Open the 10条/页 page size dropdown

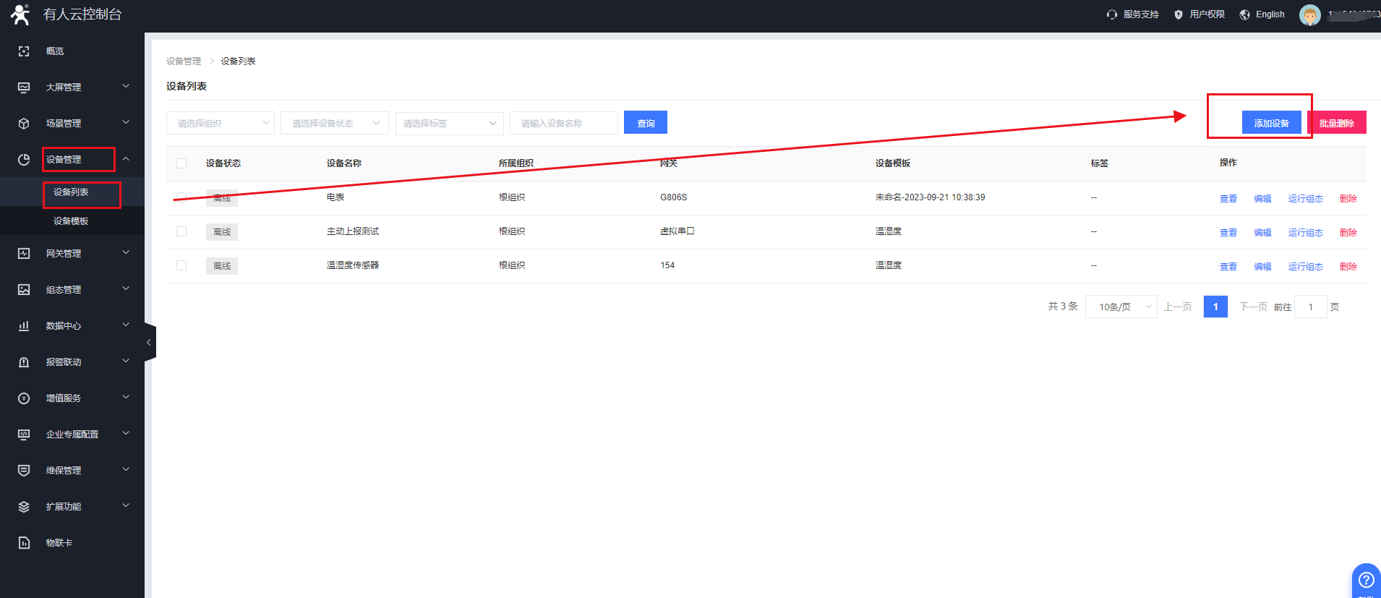(1121, 307)
